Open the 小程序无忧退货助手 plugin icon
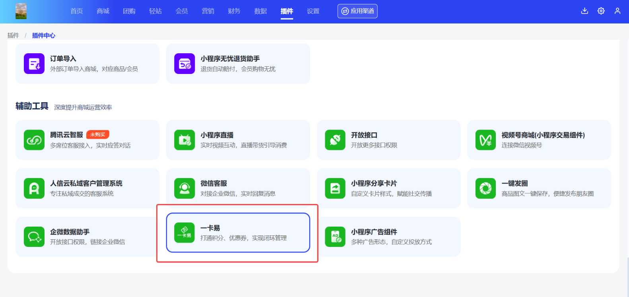Screen dimensions: 629x297 184,64
